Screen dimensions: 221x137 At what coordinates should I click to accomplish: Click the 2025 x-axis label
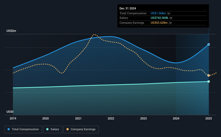tap(209, 118)
